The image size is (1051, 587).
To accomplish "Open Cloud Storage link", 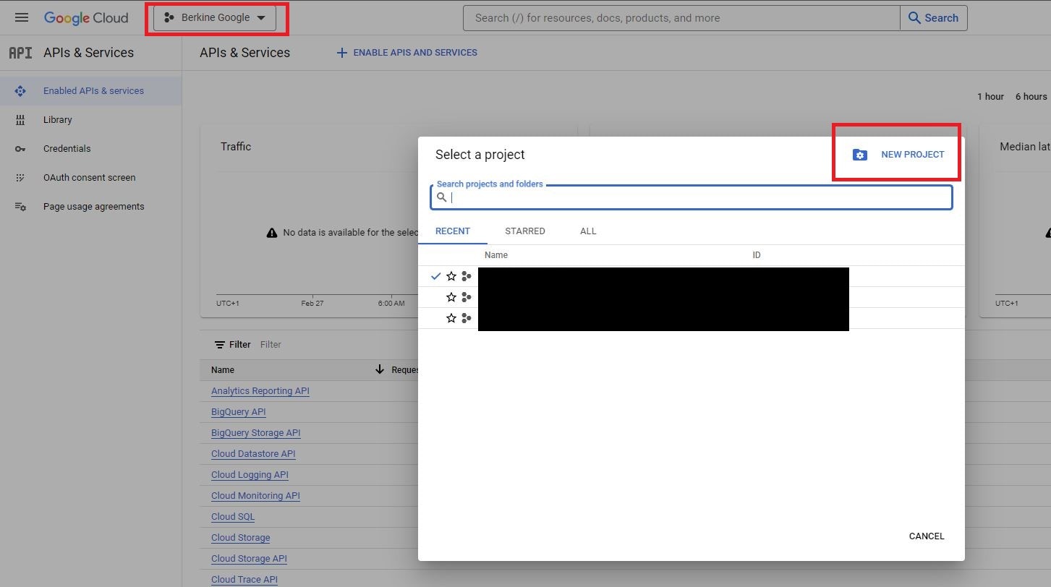I will 241,538.
